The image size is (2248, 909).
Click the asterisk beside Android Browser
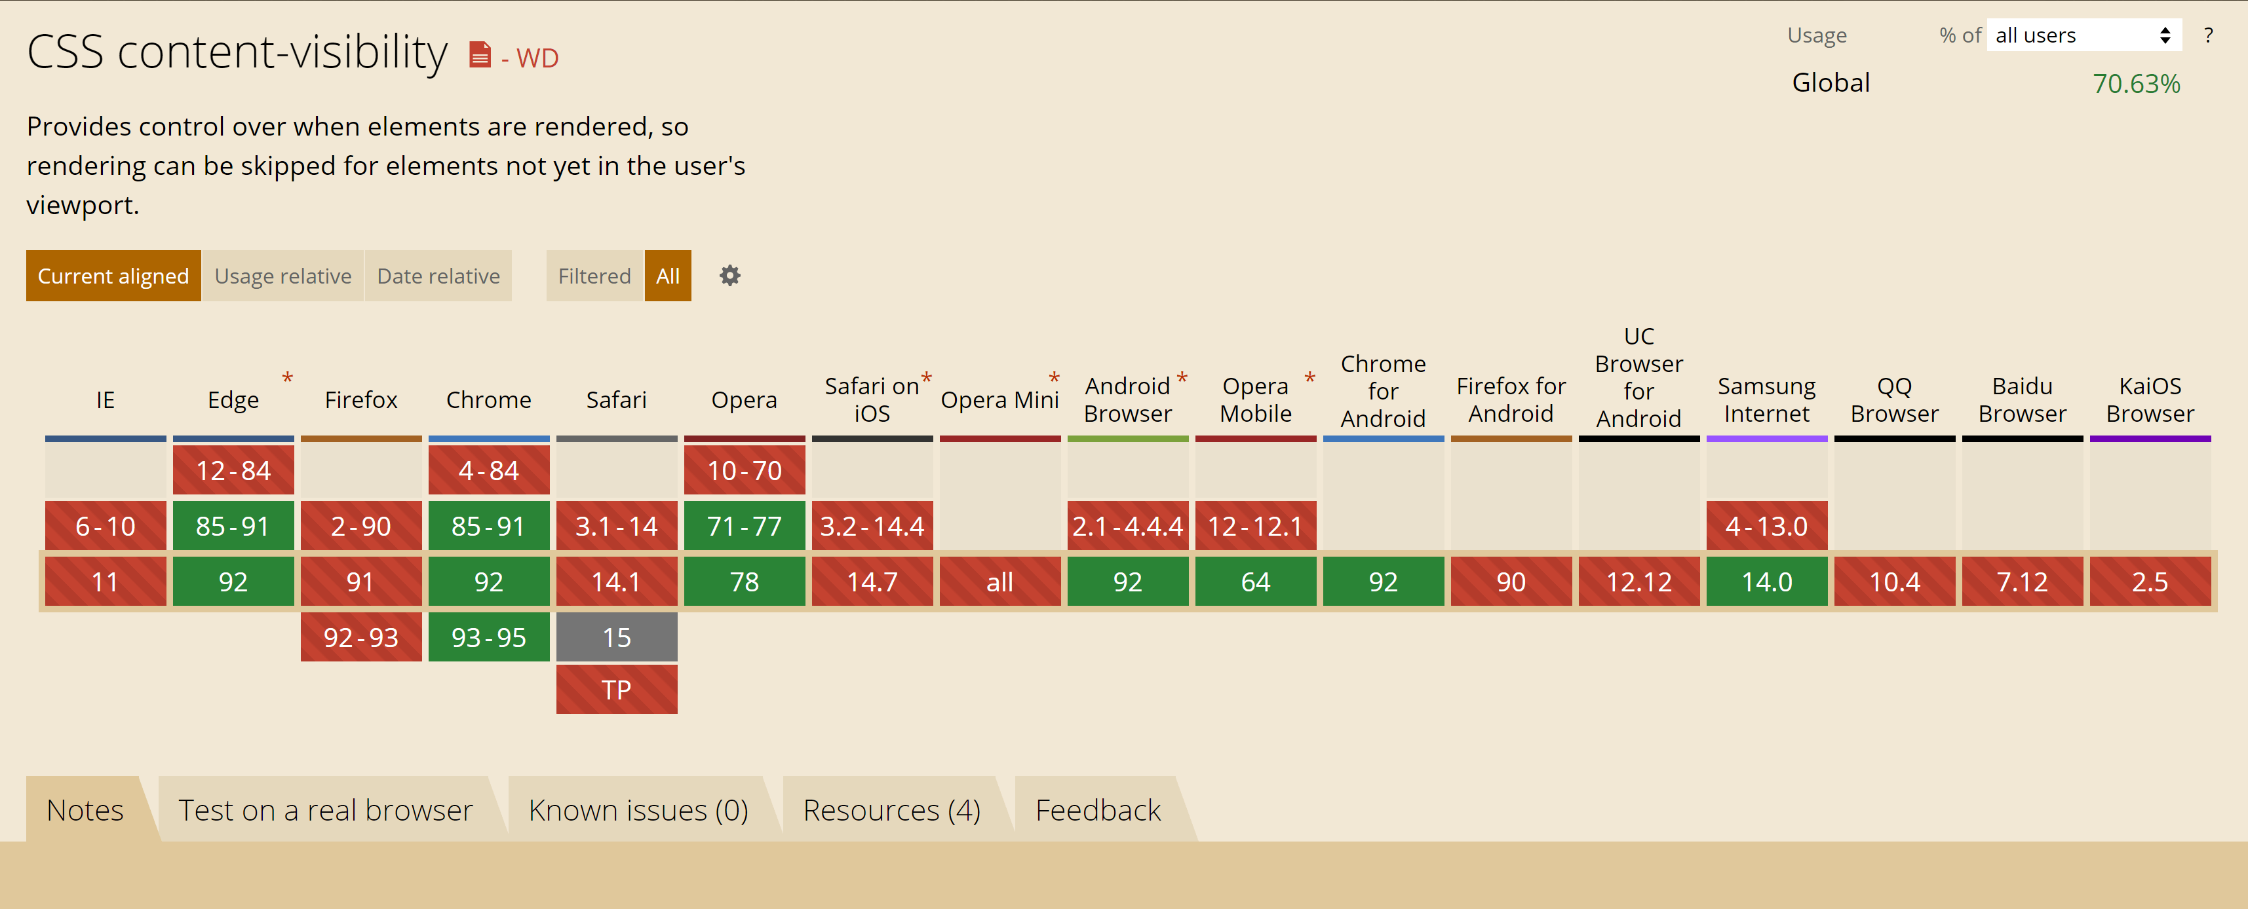pos(1182,378)
